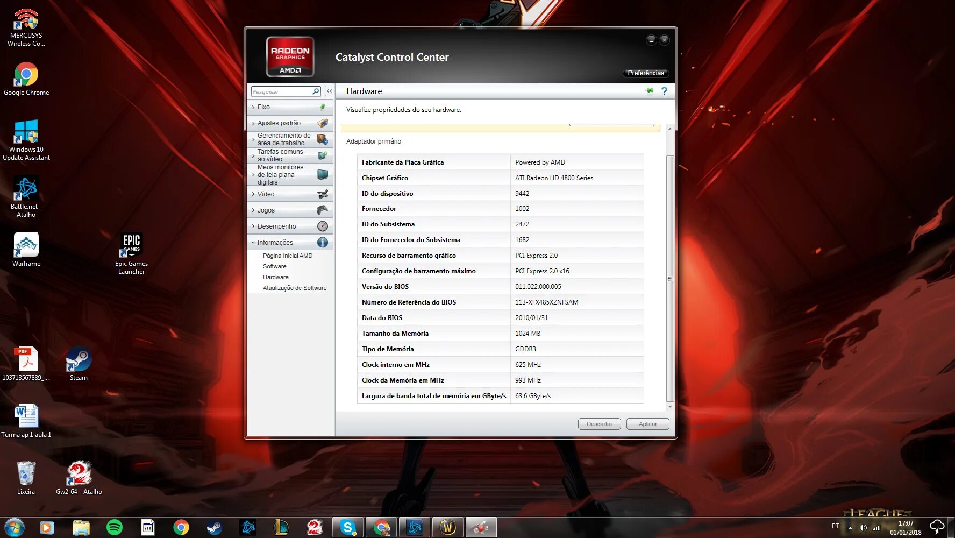Click the Radeon Graphics AMD logo
The image size is (955, 538).
coord(290,56)
